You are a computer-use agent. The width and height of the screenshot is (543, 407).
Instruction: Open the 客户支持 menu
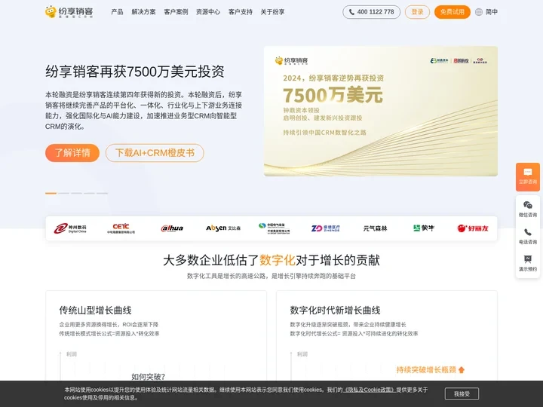coord(241,12)
